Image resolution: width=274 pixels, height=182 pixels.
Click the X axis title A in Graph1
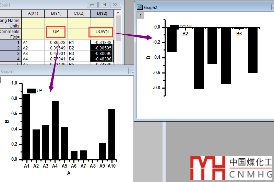click(x=69, y=173)
